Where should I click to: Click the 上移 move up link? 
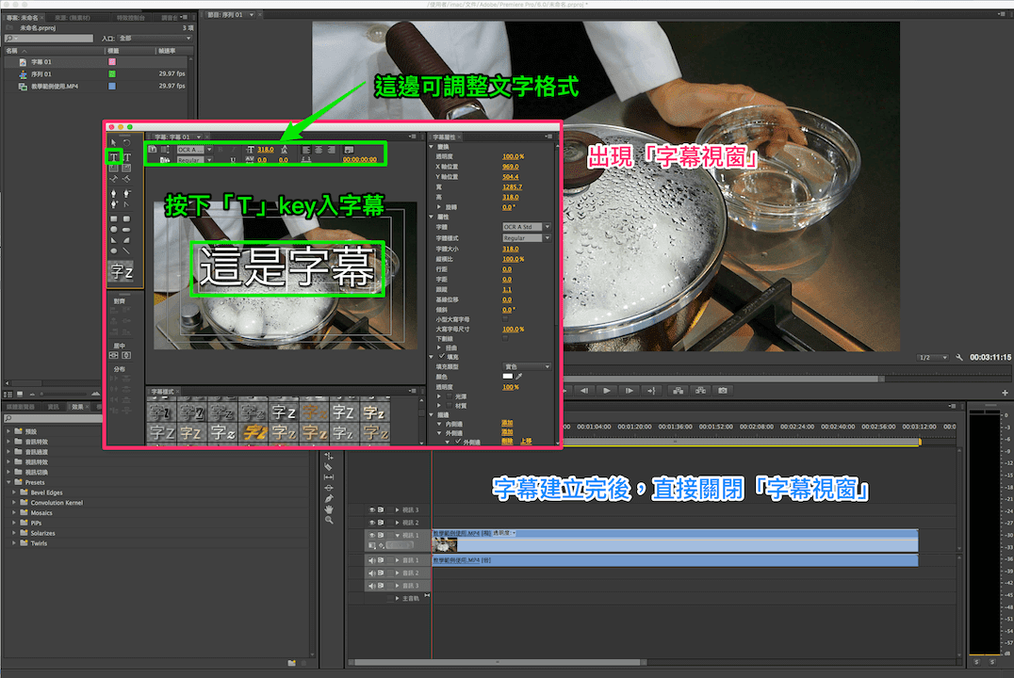pyautogui.click(x=526, y=442)
